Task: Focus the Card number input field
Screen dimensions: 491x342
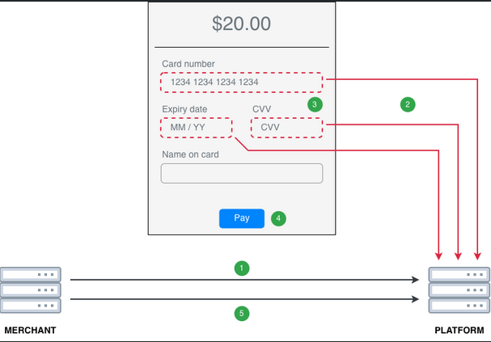Action: pos(241,82)
